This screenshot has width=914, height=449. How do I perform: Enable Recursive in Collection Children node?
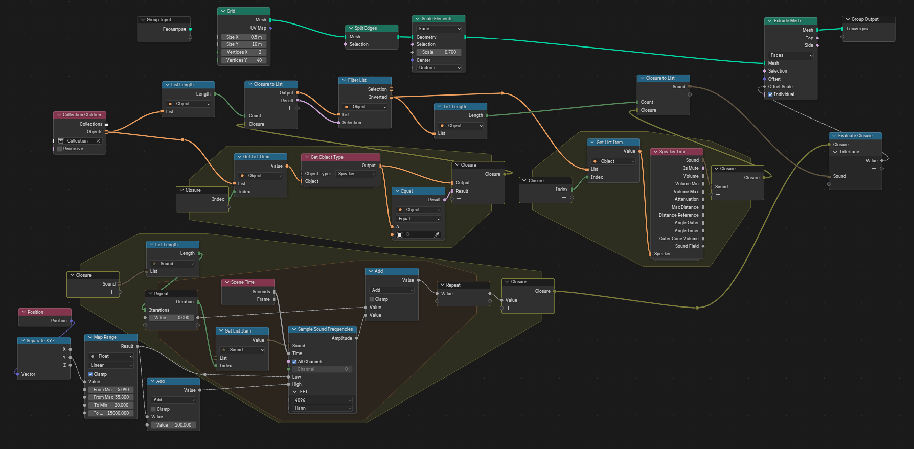59,149
